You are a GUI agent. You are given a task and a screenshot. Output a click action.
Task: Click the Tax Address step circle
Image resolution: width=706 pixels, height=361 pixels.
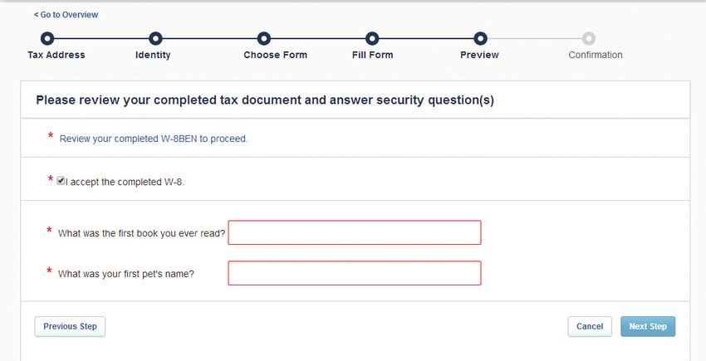[x=47, y=38]
